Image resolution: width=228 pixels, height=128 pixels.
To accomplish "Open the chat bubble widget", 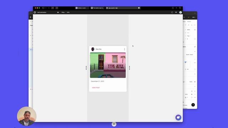I will (x=178, y=117).
